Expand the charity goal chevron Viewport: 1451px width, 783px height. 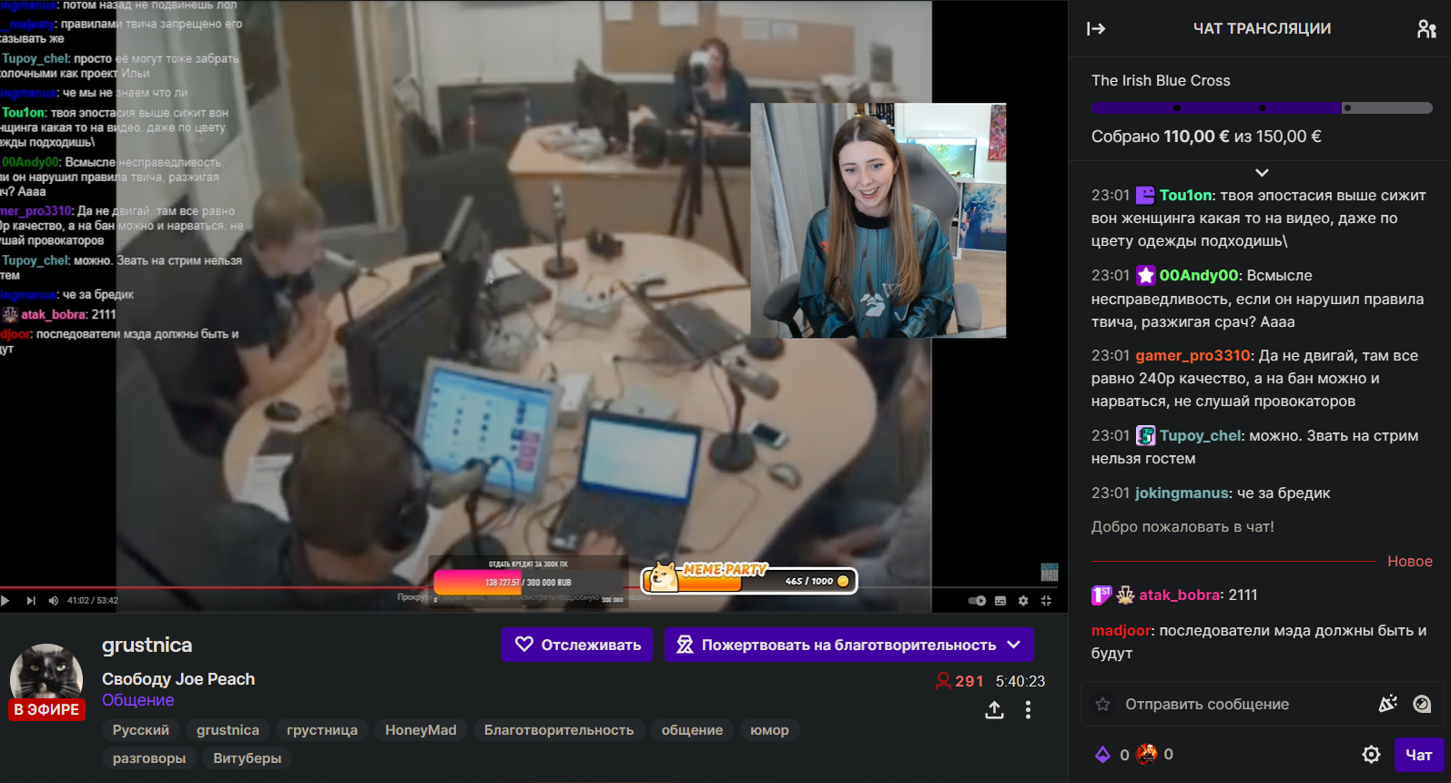coord(1262,172)
